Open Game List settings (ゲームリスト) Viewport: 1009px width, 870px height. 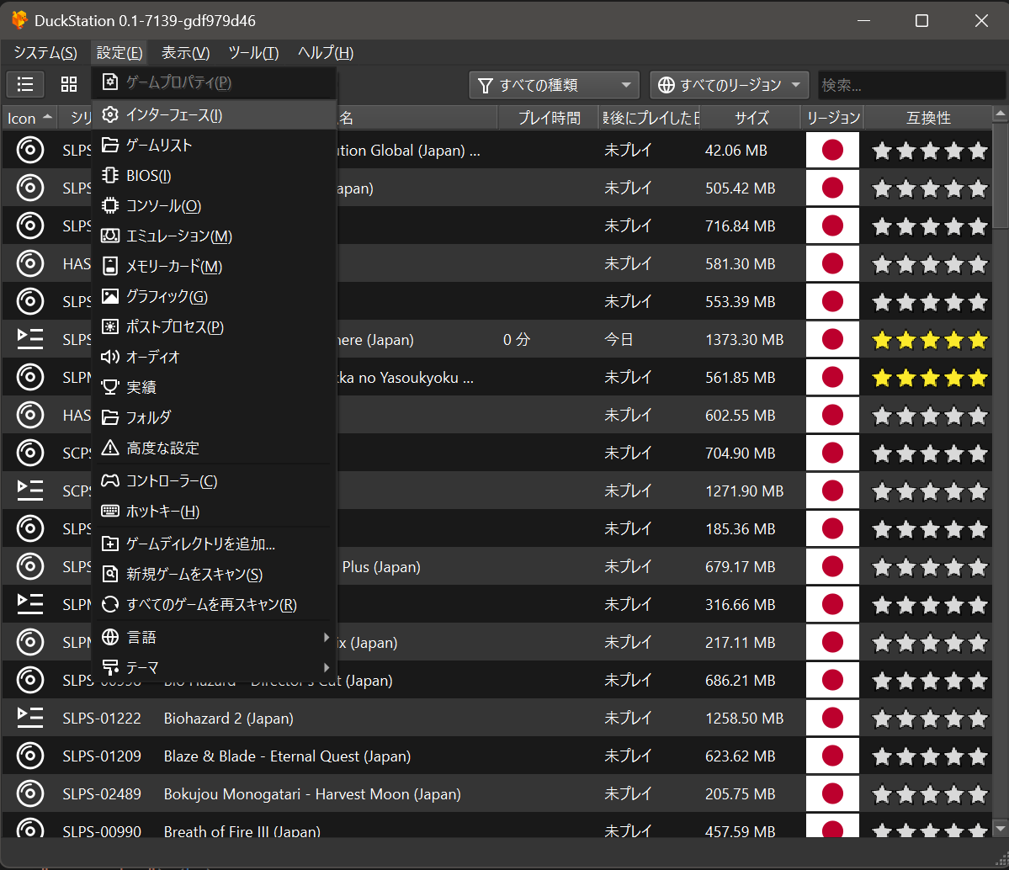pos(215,146)
